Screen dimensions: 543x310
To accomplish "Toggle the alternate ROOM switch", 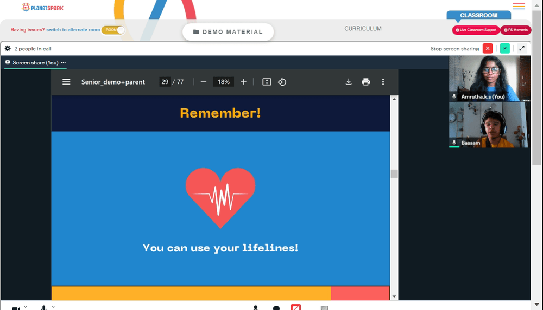I will (x=113, y=30).
